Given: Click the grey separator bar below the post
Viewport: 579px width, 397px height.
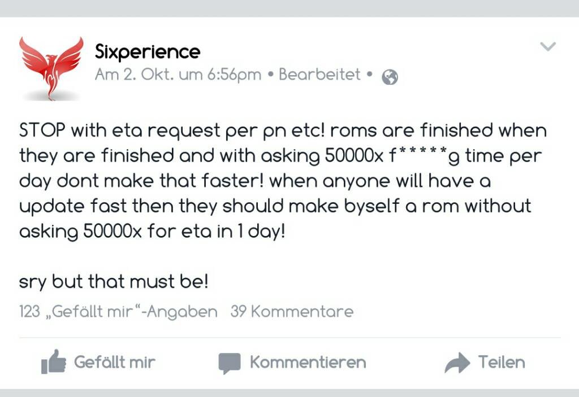Looking at the screenshot, I should point(289,393).
